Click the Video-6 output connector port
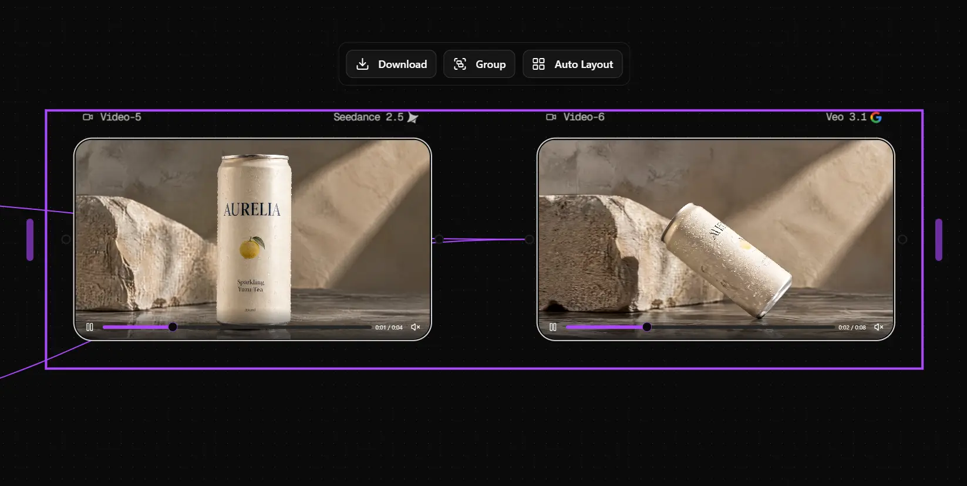This screenshot has width=967, height=486. [902, 239]
